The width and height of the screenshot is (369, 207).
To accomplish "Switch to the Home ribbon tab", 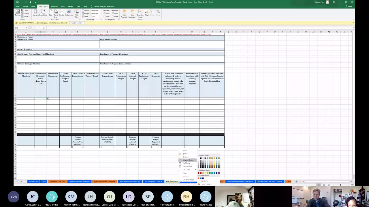I will pos(25,6).
